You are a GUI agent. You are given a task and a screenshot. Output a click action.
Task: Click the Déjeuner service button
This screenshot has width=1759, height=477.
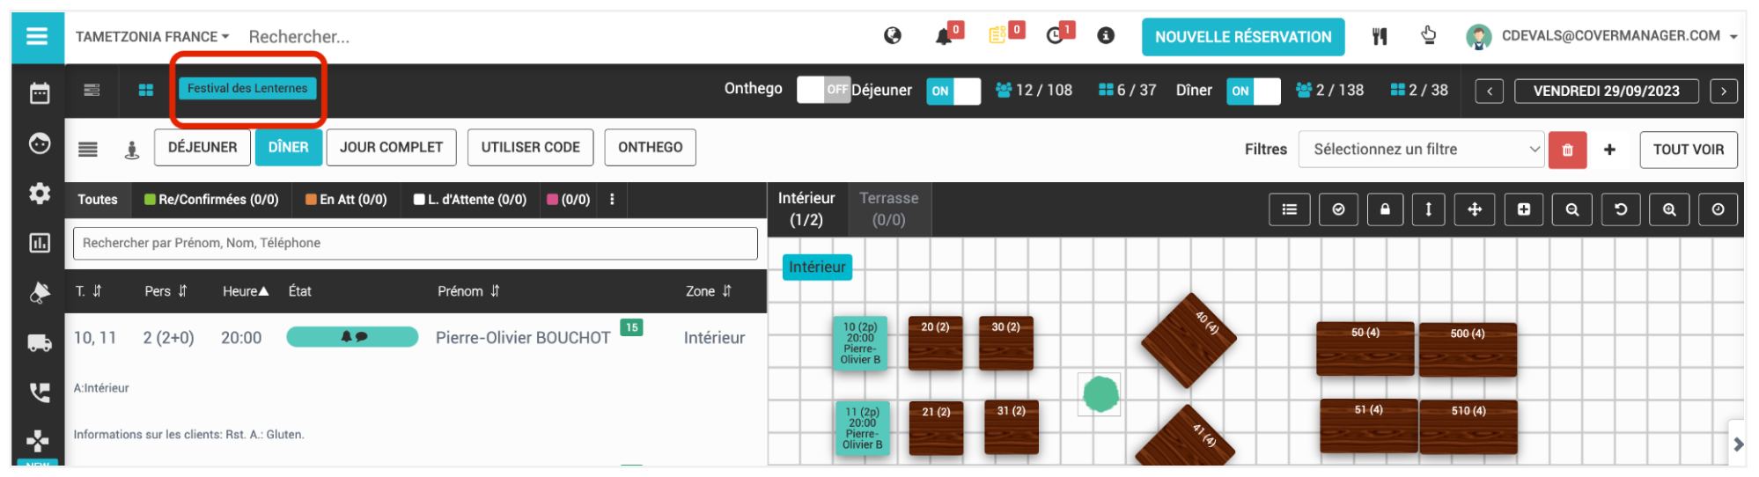202,148
